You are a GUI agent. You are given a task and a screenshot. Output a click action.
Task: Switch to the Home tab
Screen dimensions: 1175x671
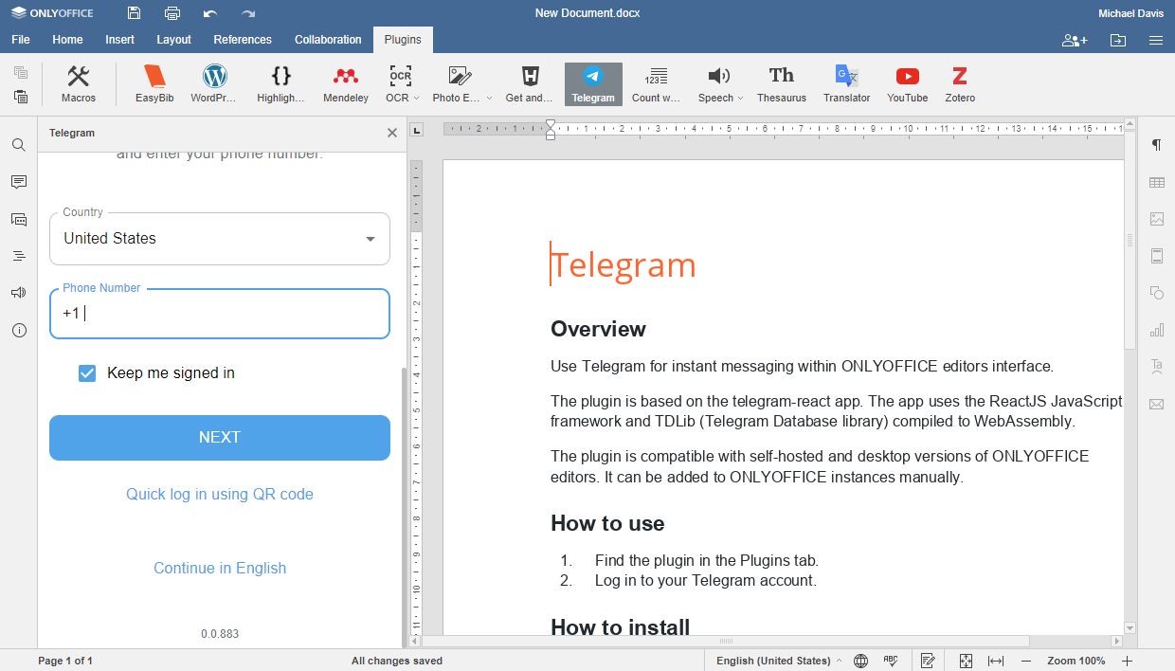[67, 40]
